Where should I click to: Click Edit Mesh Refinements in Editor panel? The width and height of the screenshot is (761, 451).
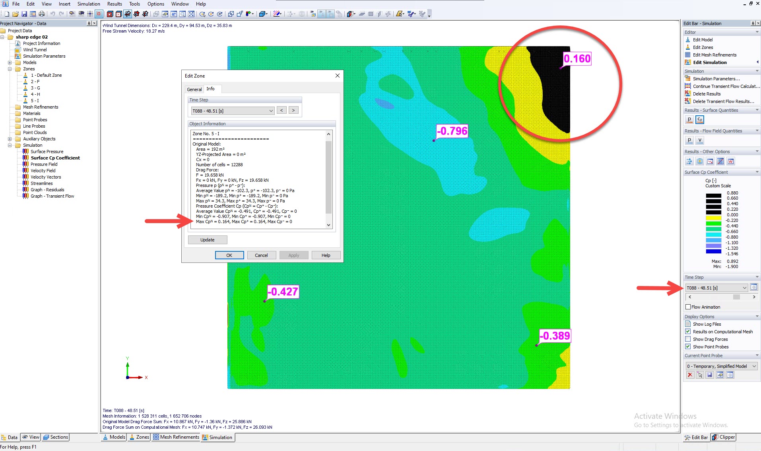pyautogui.click(x=714, y=55)
